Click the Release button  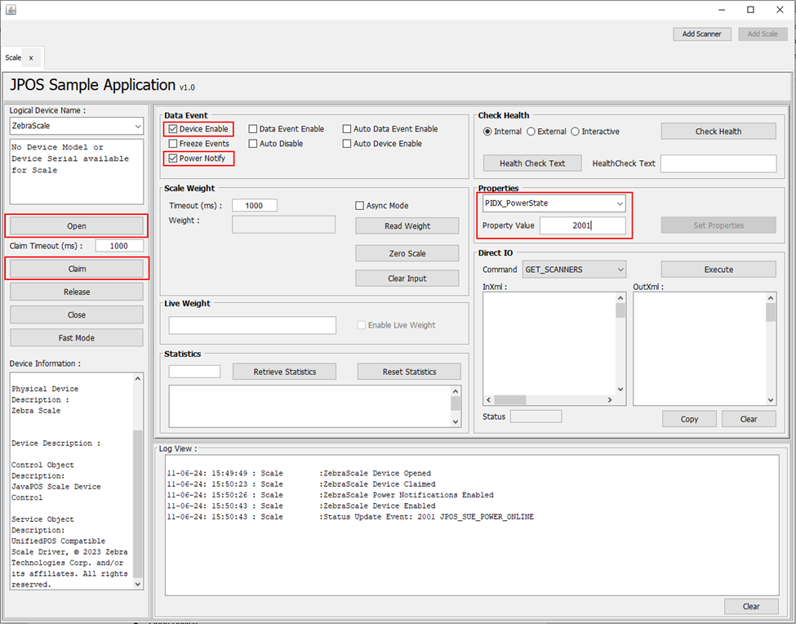[77, 292]
